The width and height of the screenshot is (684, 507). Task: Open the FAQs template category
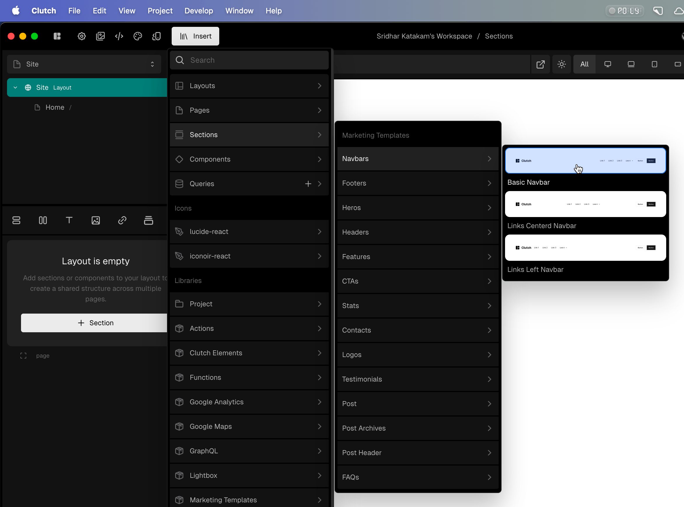point(418,478)
